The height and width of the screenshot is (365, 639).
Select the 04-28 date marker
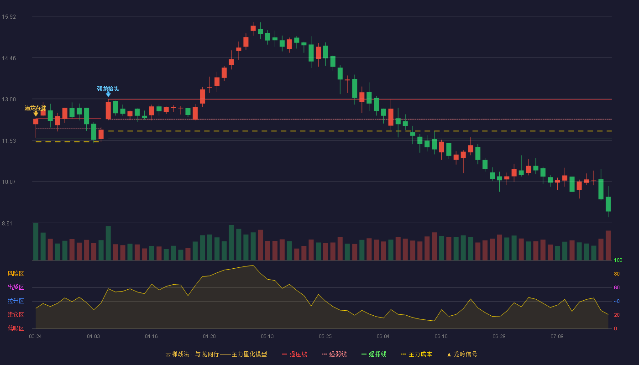(209, 336)
